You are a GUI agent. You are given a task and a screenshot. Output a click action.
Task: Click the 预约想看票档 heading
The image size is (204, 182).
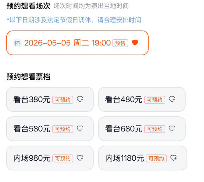pos(28,77)
